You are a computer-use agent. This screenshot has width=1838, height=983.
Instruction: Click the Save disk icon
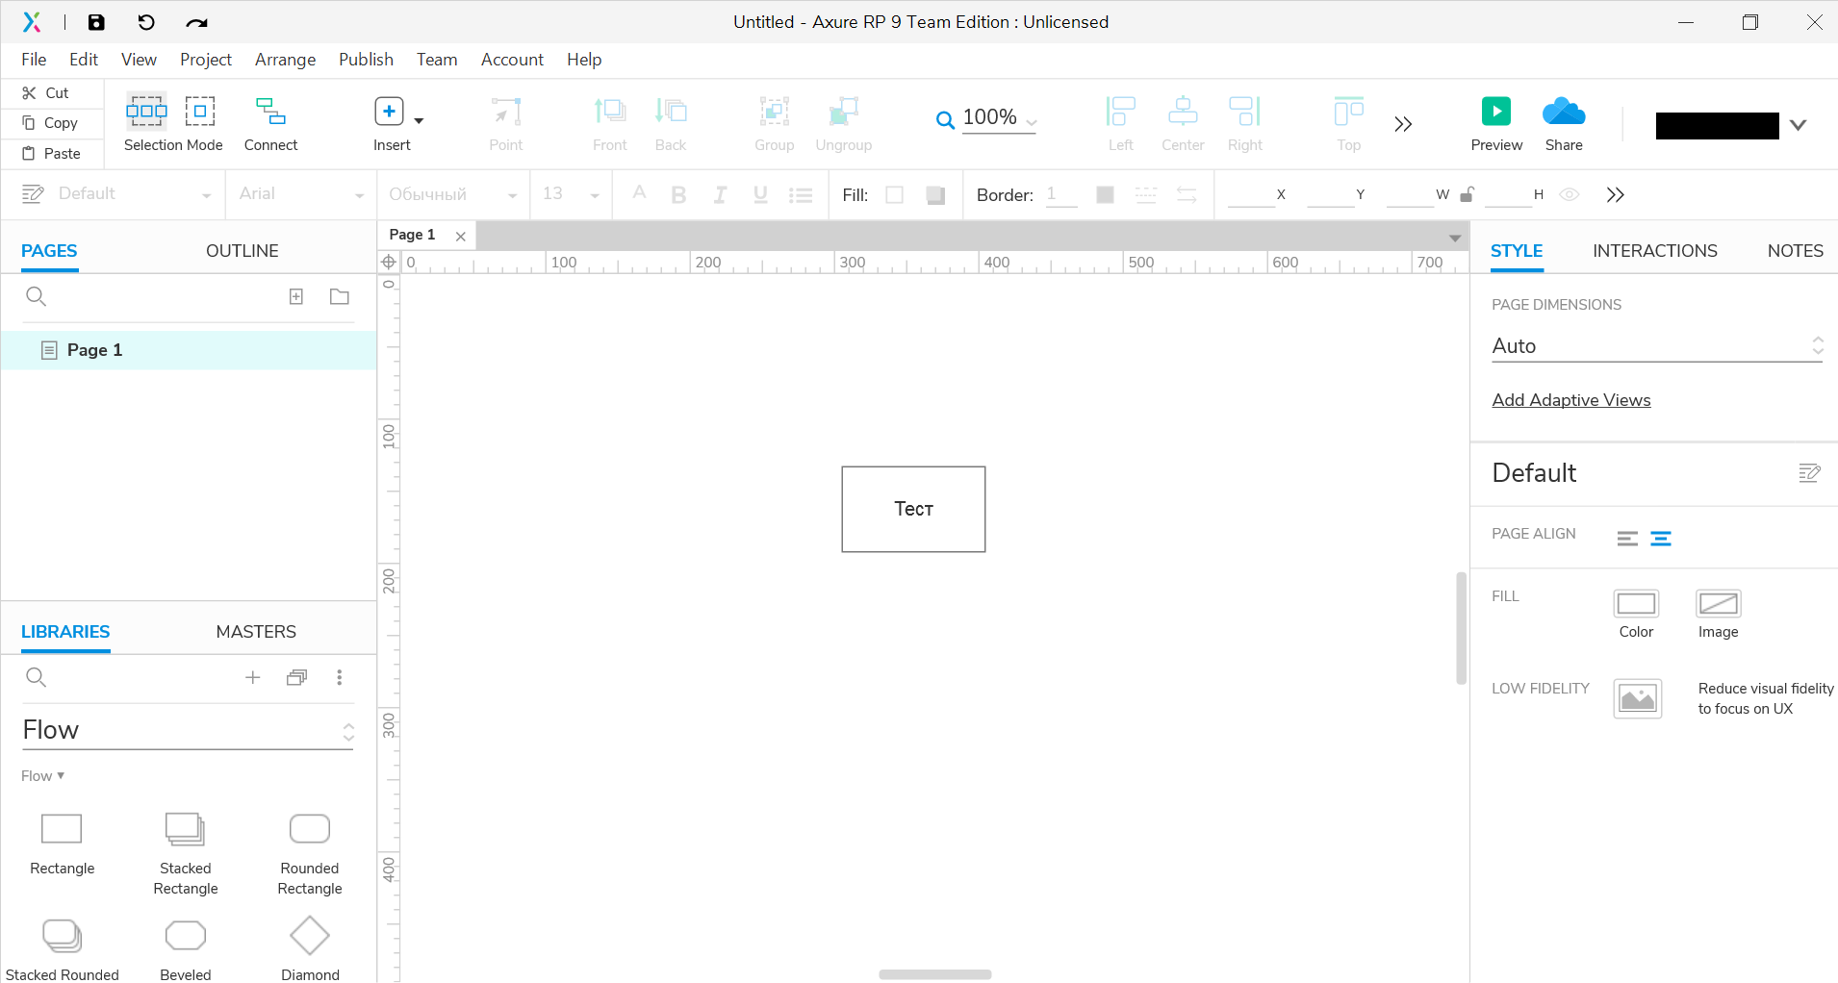tap(96, 22)
